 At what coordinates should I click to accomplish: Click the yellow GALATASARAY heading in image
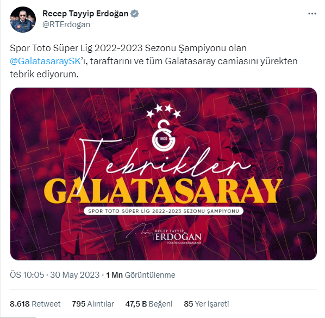pyautogui.click(x=163, y=191)
